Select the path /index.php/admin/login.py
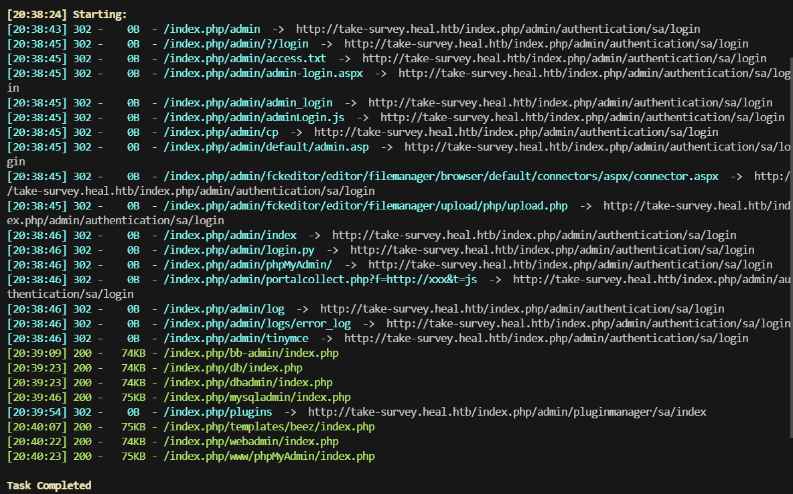The height and width of the screenshot is (494, 793). tap(238, 250)
